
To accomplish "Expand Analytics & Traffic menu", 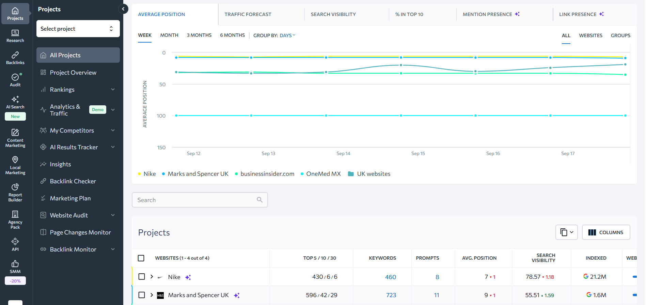I will tap(113, 110).
